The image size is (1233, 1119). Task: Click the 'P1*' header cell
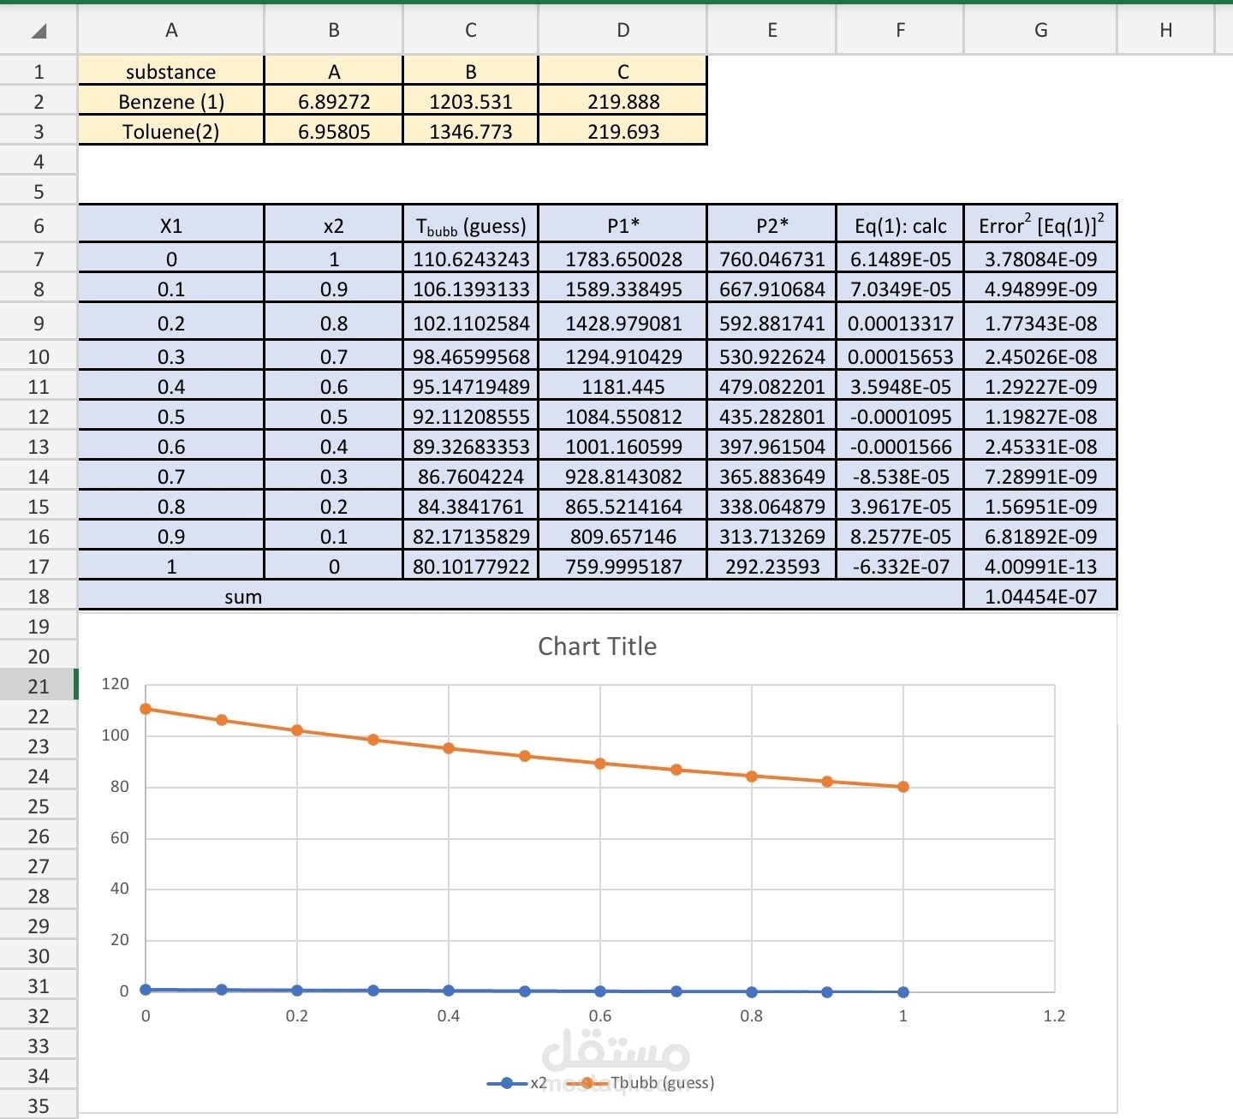[x=623, y=225]
